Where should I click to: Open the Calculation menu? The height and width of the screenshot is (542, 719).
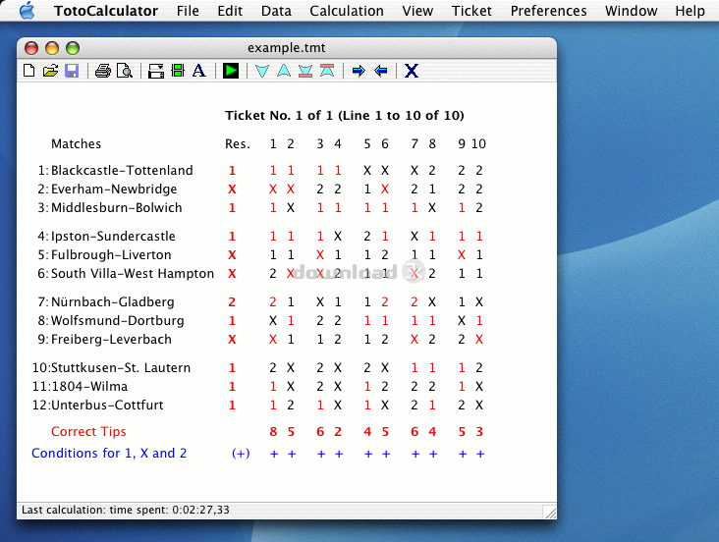coord(347,11)
